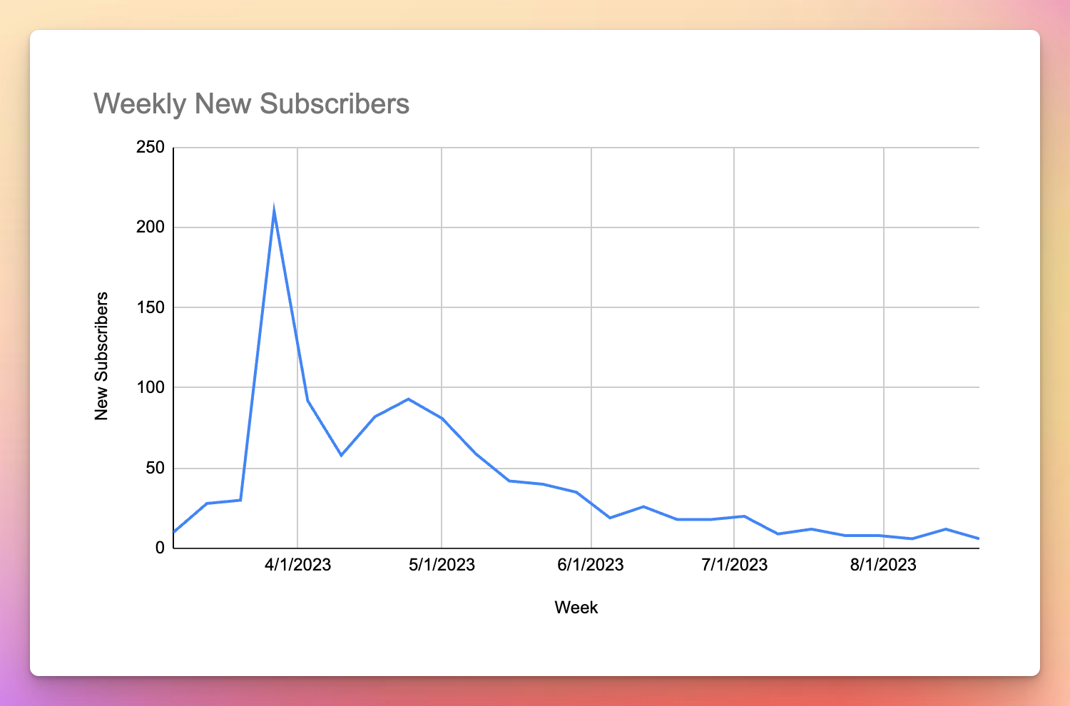This screenshot has height=706, width=1070.
Task: Click the 250 label on the y-axis
Action: (x=150, y=148)
